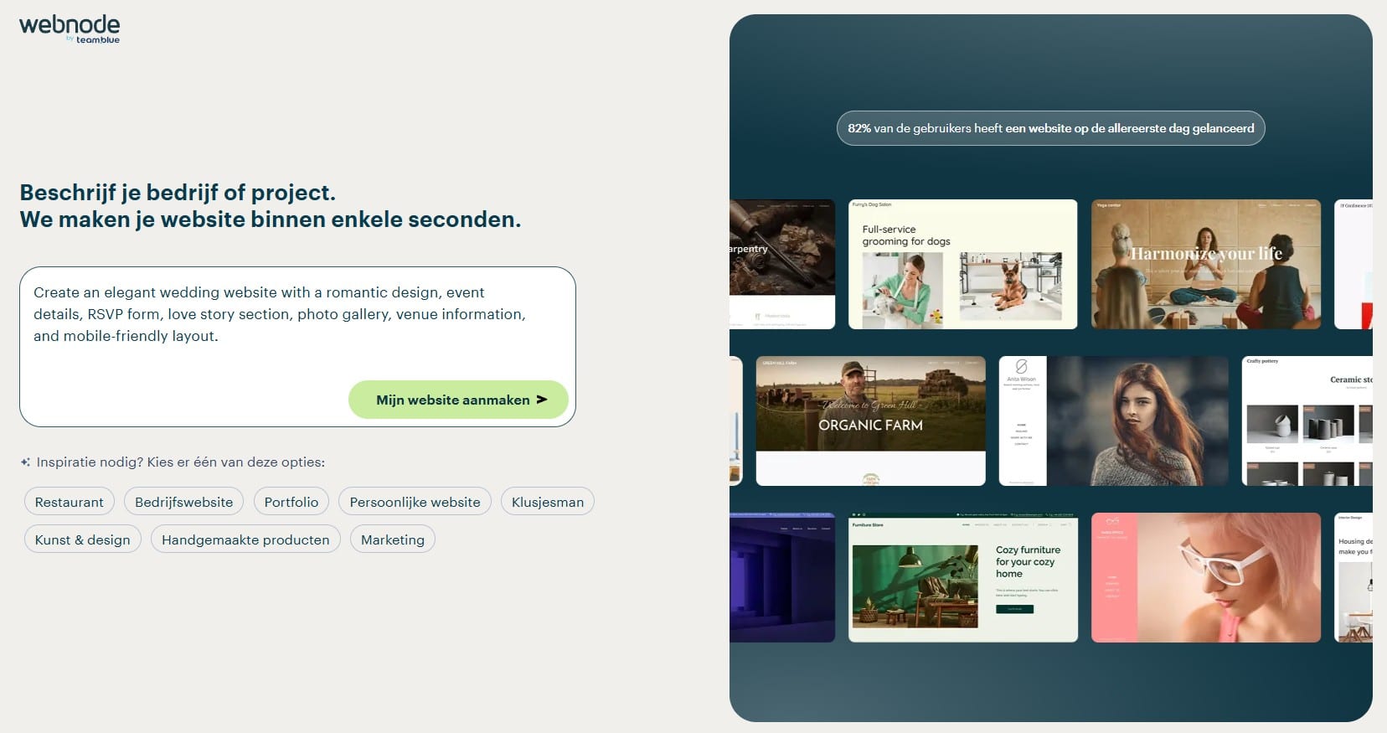This screenshot has height=733, width=1387.
Task: Choose the Marketing suggestion chip
Action: click(393, 539)
